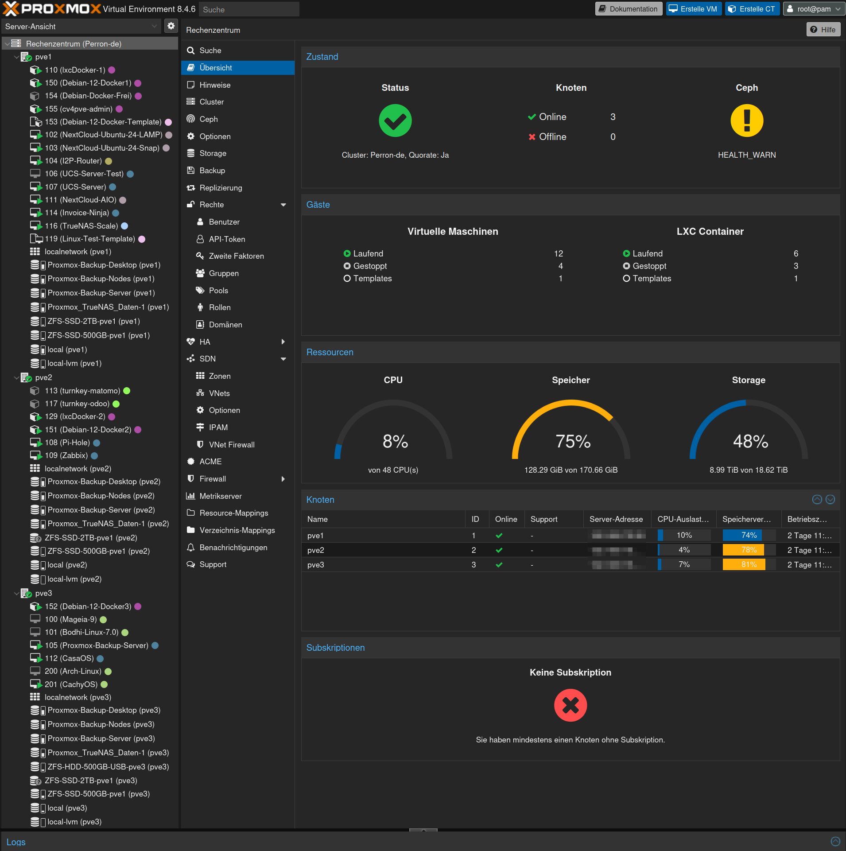Click the Knoten panel down-arrow toggle
This screenshot has width=846, height=851.
(x=830, y=500)
